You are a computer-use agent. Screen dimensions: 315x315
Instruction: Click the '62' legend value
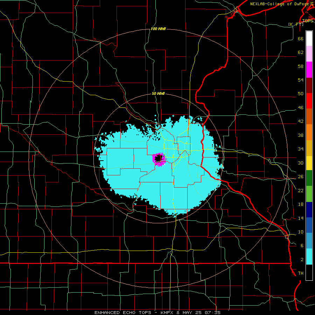[301, 52]
